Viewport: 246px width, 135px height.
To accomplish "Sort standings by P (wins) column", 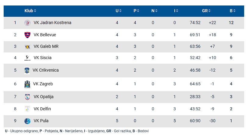I will 136,11.
